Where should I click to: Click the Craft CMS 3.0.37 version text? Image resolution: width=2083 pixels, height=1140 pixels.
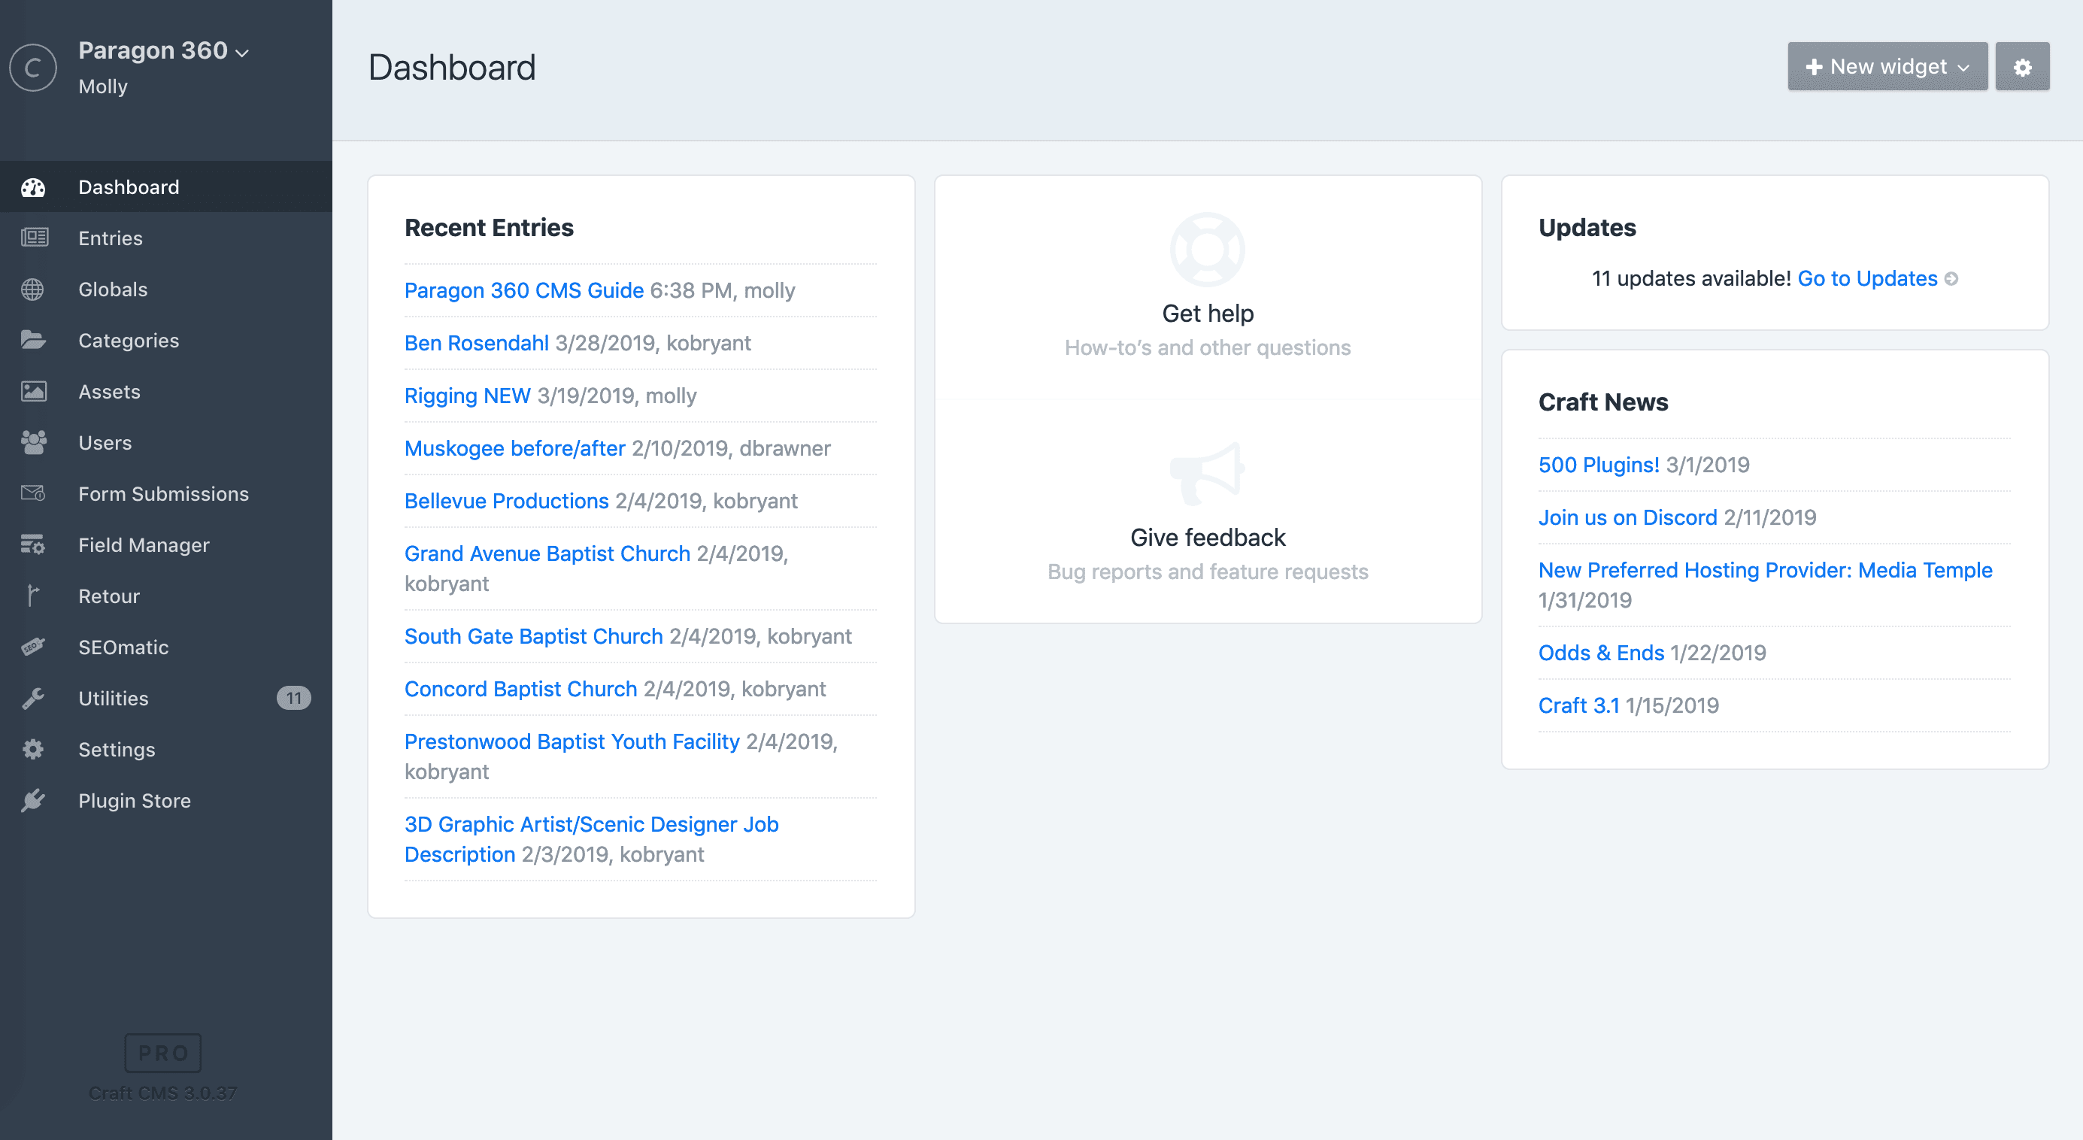coord(162,1093)
